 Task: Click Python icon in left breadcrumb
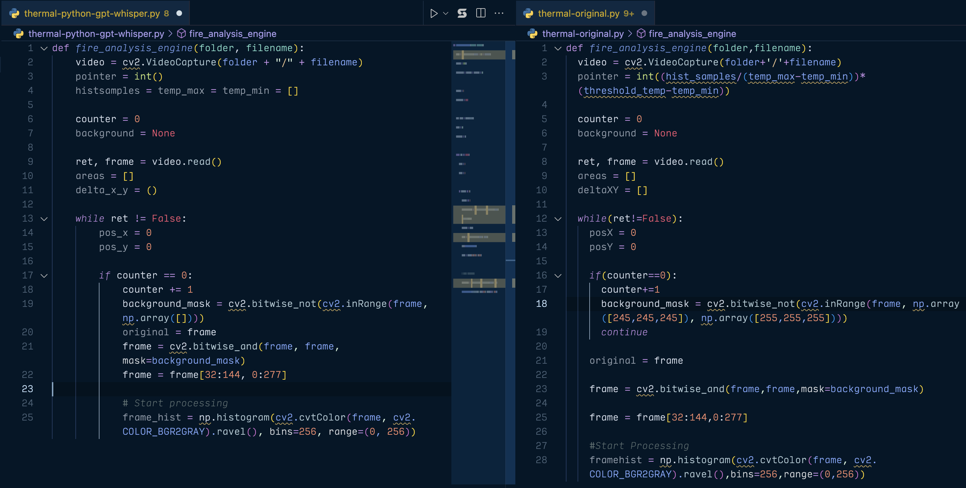pyautogui.click(x=18, y=34)
